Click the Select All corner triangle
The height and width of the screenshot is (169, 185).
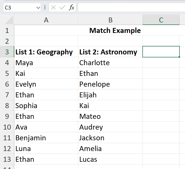coord(9,20)
